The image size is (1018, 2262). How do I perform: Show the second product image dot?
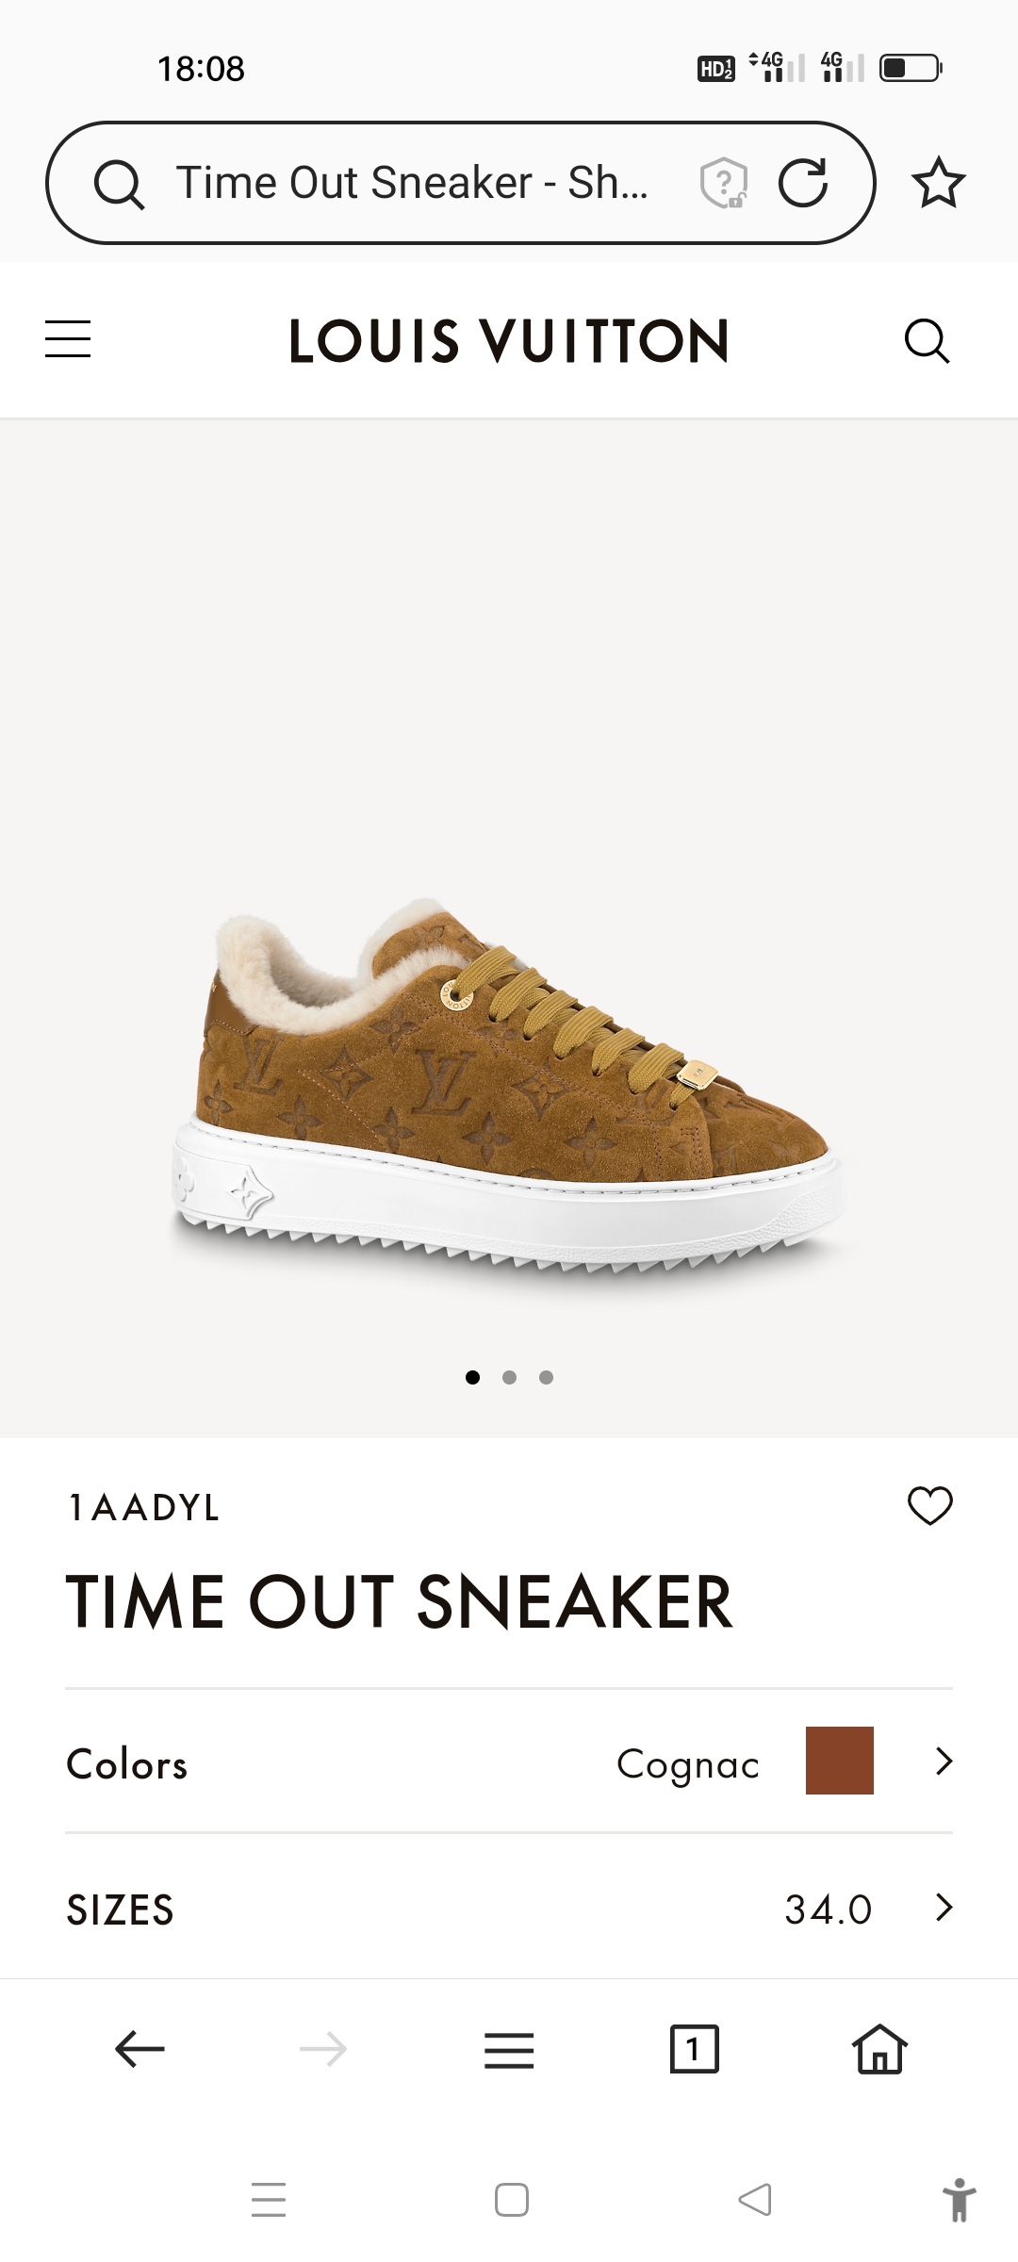click(509, 1377)
